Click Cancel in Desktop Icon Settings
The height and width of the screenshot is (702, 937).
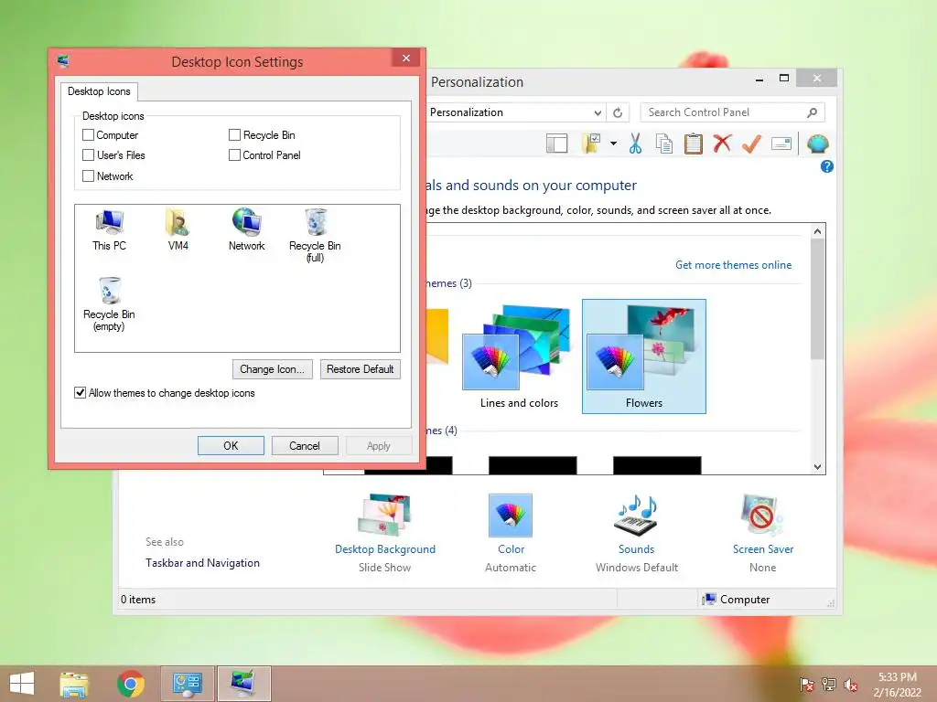click(305, 446)
